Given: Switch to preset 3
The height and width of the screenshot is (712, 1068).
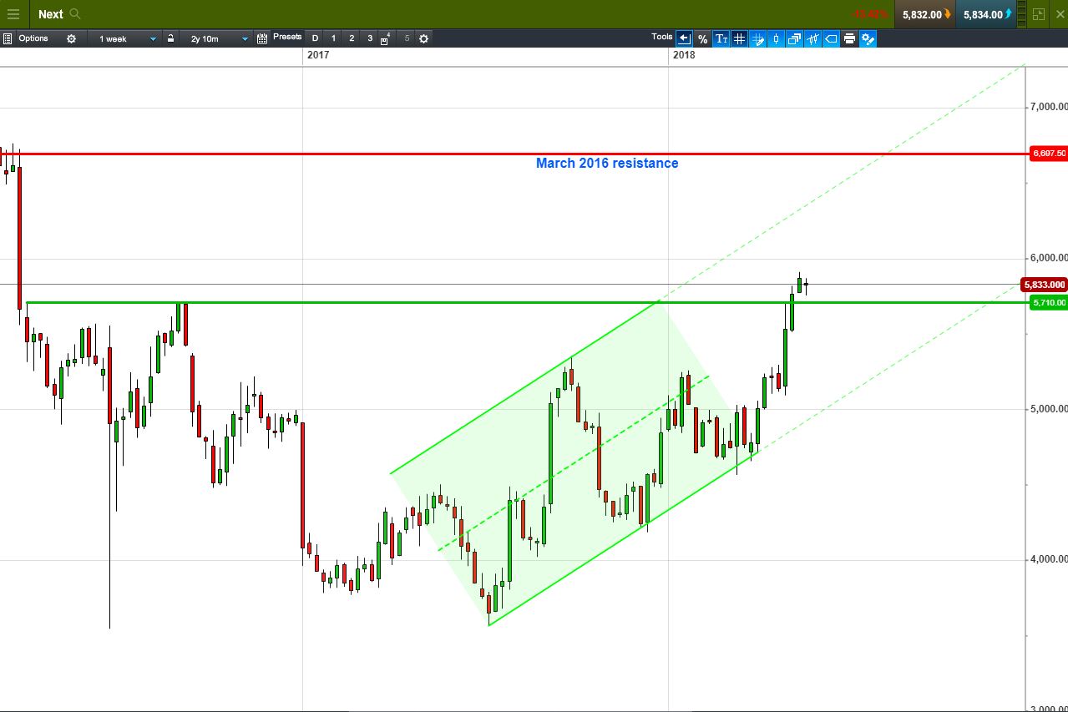Looking at the screenshot, I should tap(370, 38).
